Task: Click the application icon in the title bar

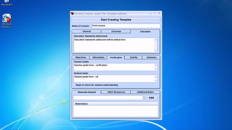Action: tap(72, 13)
